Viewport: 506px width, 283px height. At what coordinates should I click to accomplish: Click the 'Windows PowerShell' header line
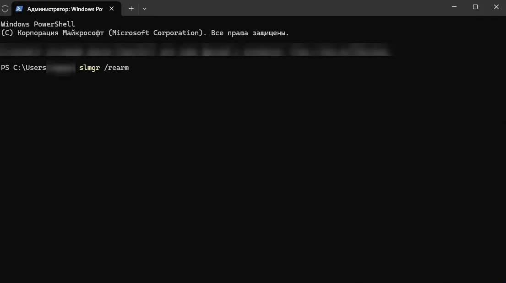[38, 24]
